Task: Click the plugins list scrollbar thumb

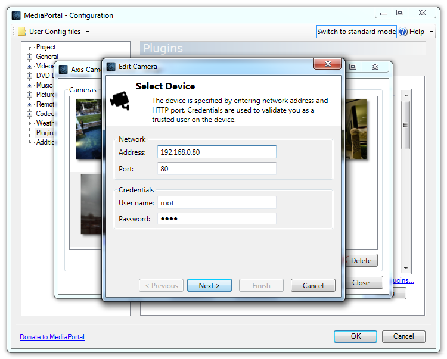Action: click(x=406, y=125)
